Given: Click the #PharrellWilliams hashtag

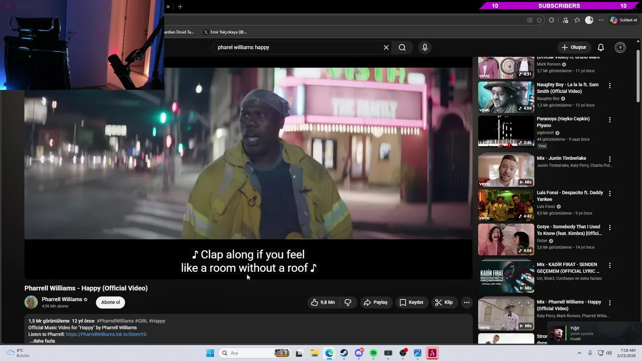Looking at the screenshot, I should pos(115,321).
